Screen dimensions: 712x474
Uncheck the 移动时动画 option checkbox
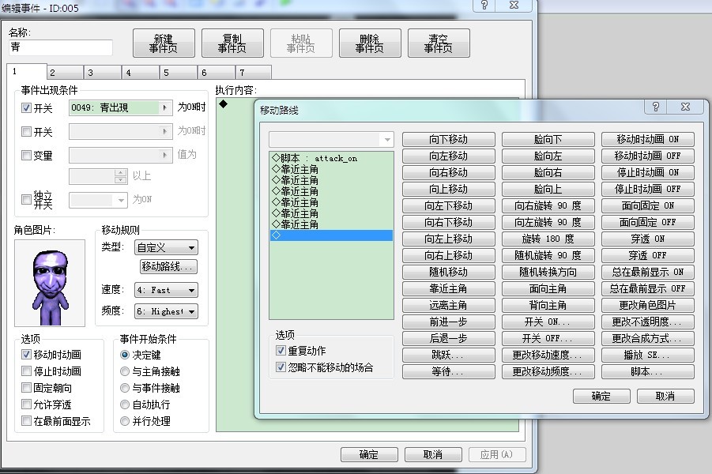(26, 355)
